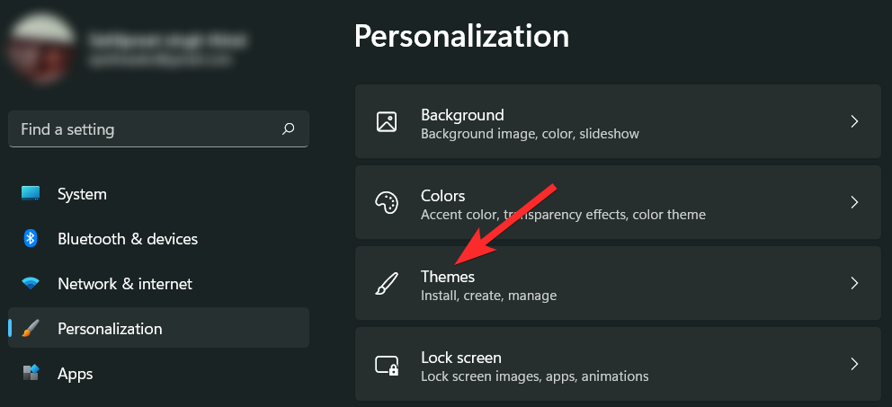Go to Bluetooth & devices category
892x407 pixels.
pos(127,239)
